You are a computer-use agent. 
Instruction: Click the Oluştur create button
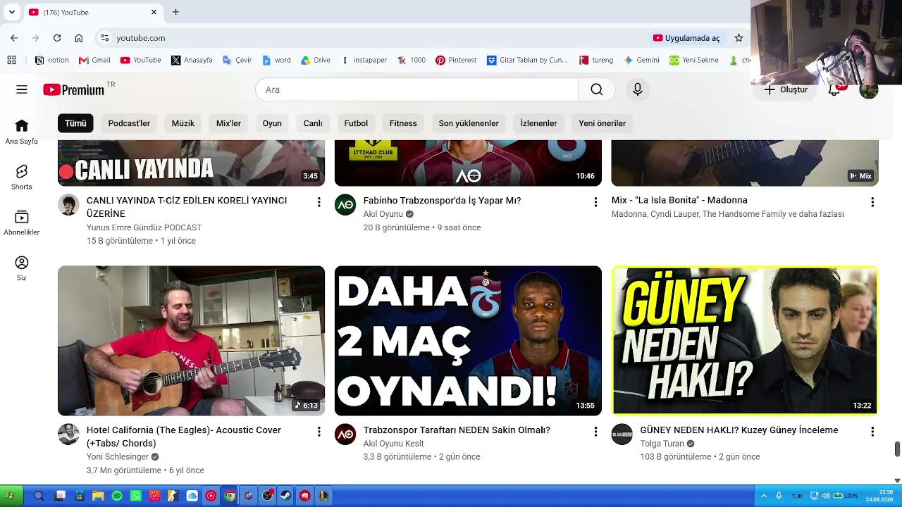[x=786, y=89]
